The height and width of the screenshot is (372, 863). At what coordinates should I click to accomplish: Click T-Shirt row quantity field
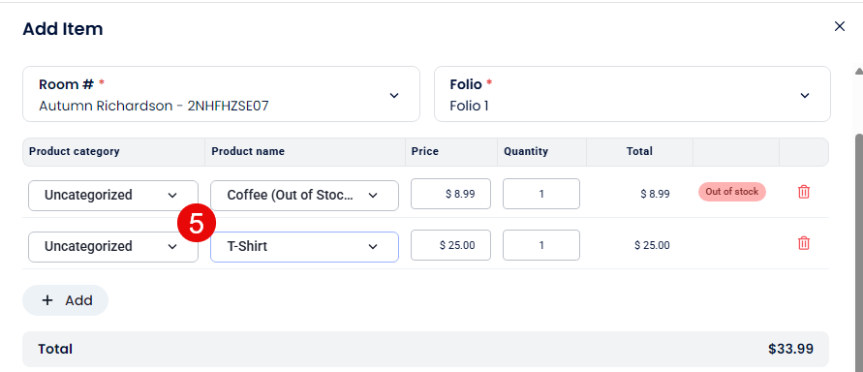click(541, 245)
